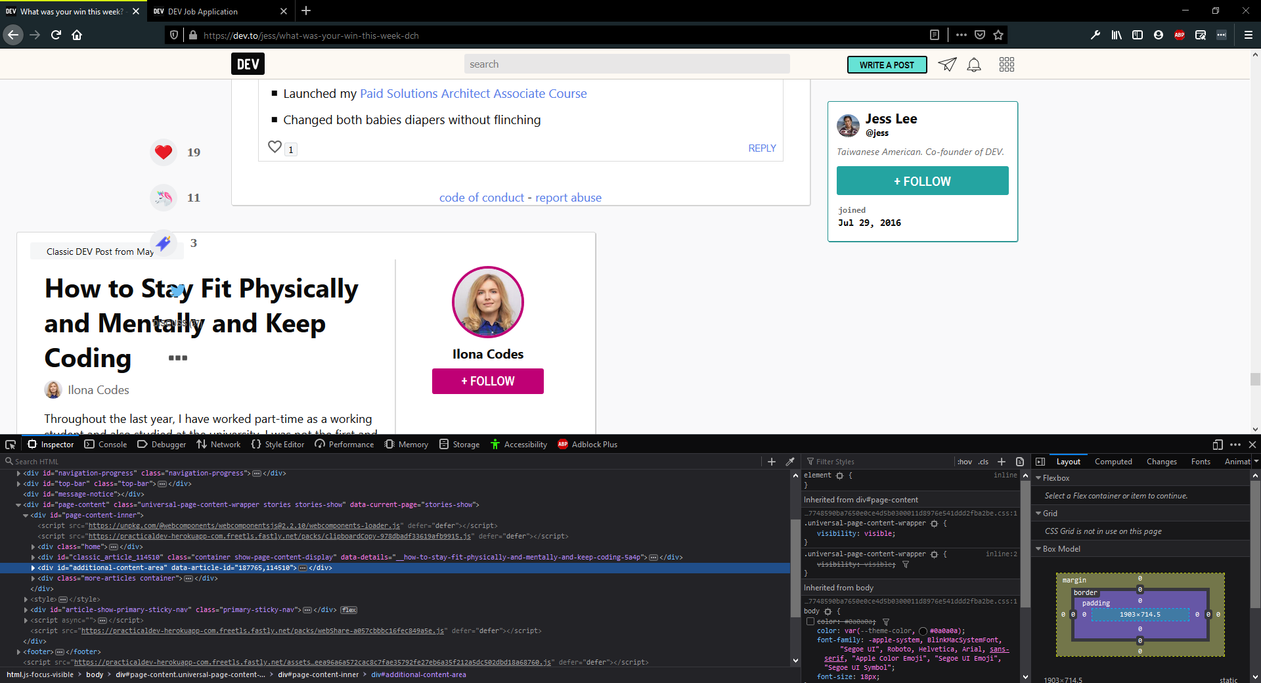Toggle print media simulation icon in Rules pane
Viewport: 1261px width, 683px height.
[1020, 462]
